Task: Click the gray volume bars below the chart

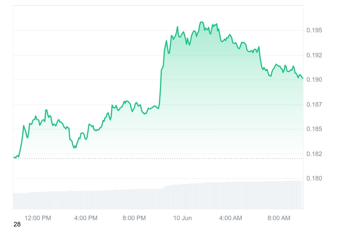Action: [159, 199]
